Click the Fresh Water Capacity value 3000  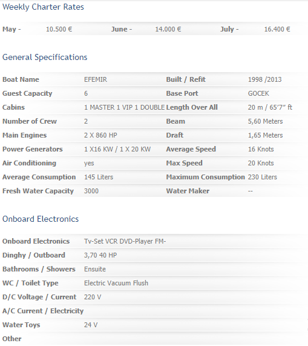click(91, 191)
